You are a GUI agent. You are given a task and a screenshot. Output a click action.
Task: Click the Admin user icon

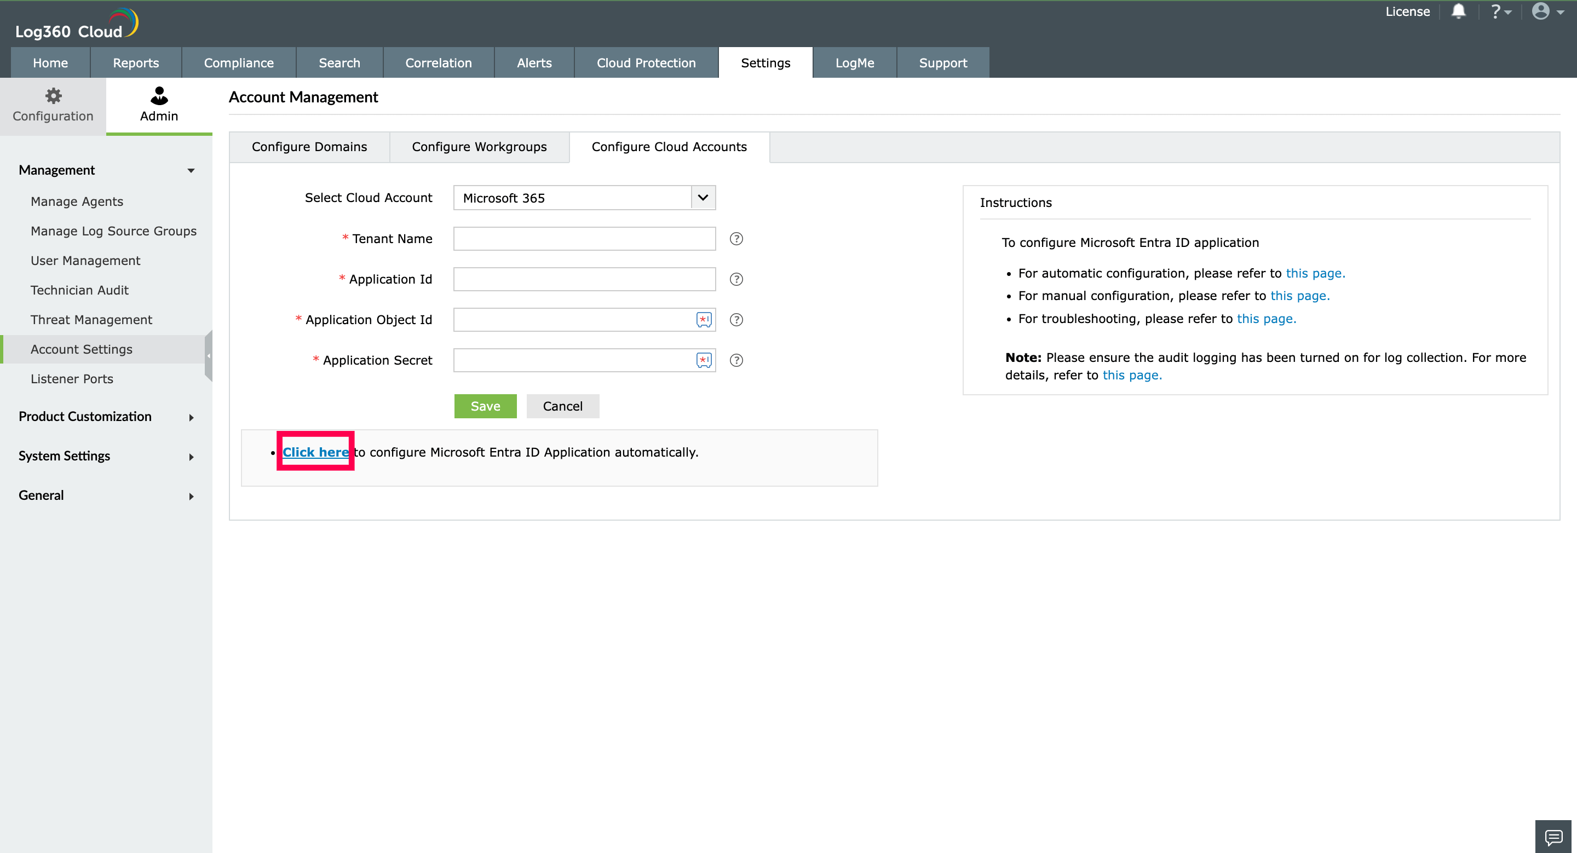click(158, 96)
